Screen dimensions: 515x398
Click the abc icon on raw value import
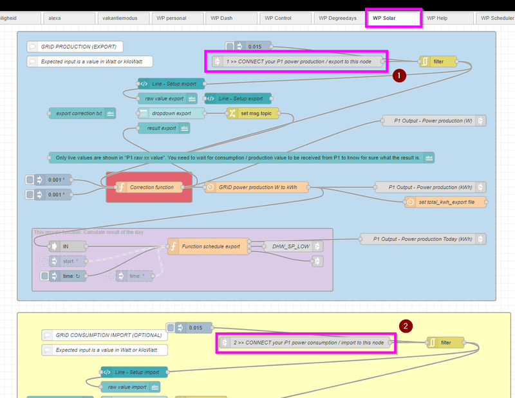point(154,387)
